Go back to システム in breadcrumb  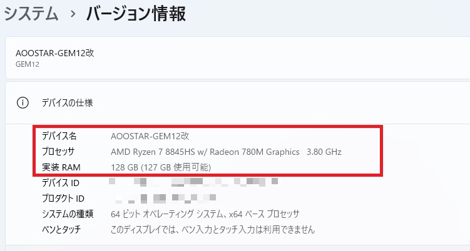31,13
